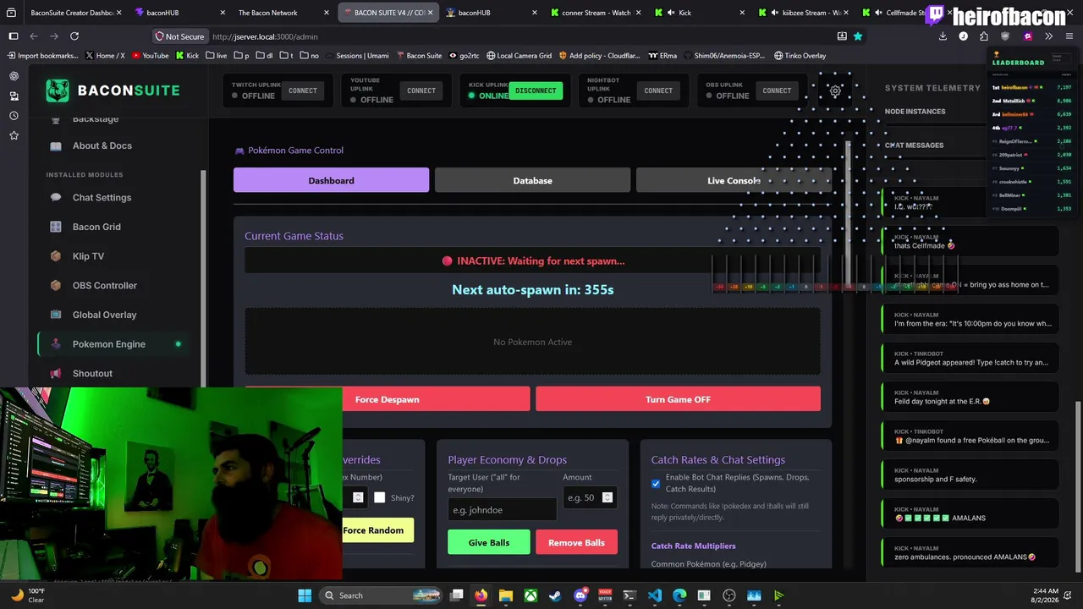The width and height of the screenshot is (1083, 609).
Task: Click the Kick uplink DISCONNECT button
Action: (x=536, y=91)
